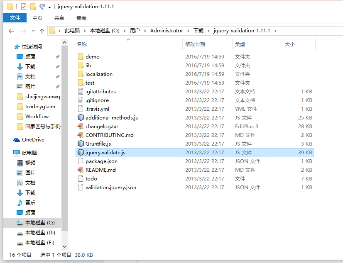Select changelog.txt EditPlus file icon
Image resolution: width=343 pixels, height=263 pixels.
[81, 126]
